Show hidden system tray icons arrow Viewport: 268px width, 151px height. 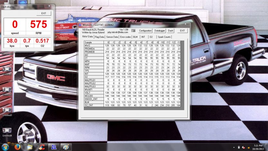pyautogui.click(x=234, y=147)
